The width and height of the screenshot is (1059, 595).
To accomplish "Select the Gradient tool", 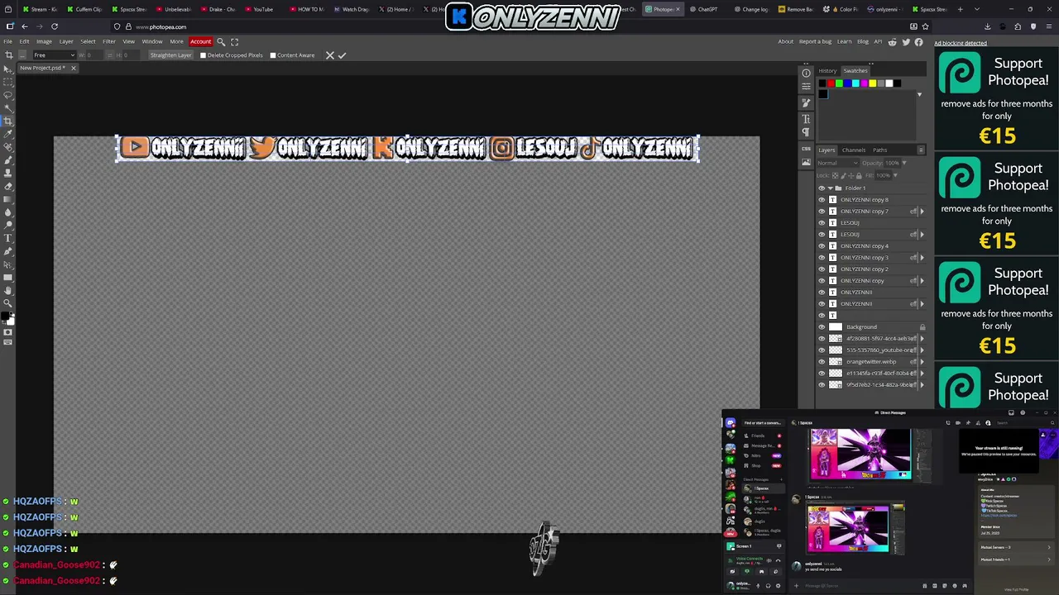I will coord(8,199).
